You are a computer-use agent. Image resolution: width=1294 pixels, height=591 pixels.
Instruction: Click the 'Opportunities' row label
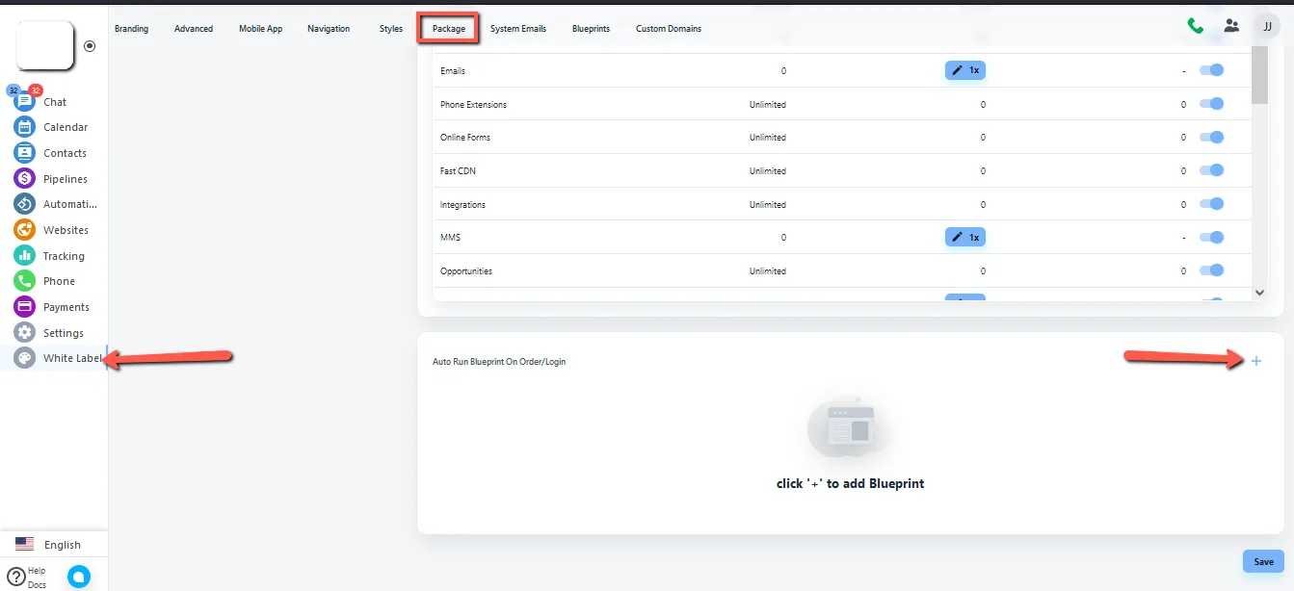click(466, 270)
